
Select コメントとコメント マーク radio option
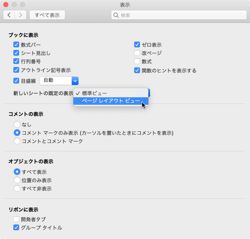[x=17, y=141]
